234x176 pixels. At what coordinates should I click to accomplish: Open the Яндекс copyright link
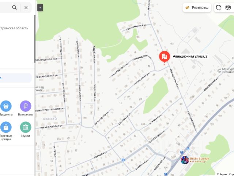(222, 174)
